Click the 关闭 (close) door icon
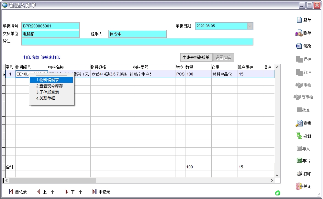Image resolution: width=323 pixels, height=199 pixels. [x=299, y=186]
